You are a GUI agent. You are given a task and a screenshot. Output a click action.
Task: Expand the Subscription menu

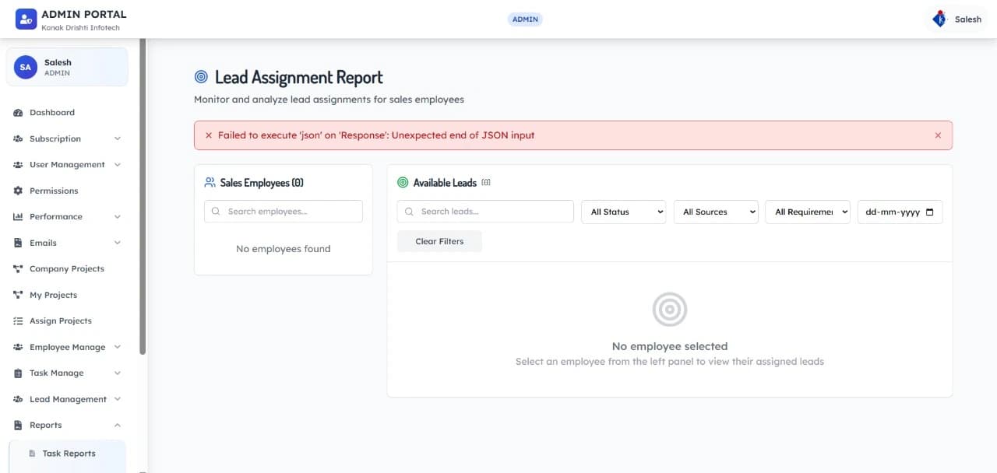[x=55, y=138]
